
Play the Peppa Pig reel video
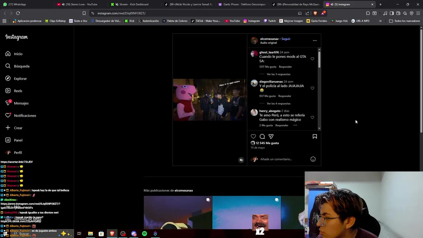[x=210, y=99]
